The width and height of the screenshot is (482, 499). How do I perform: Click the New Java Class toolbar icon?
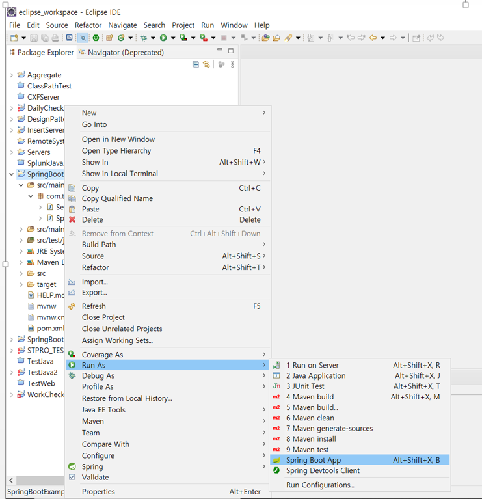click(121, 38)
